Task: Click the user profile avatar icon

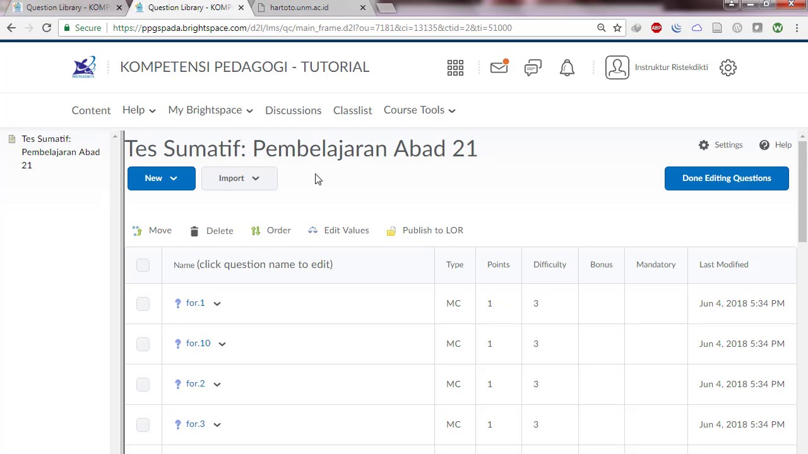Action: point(617,67)
